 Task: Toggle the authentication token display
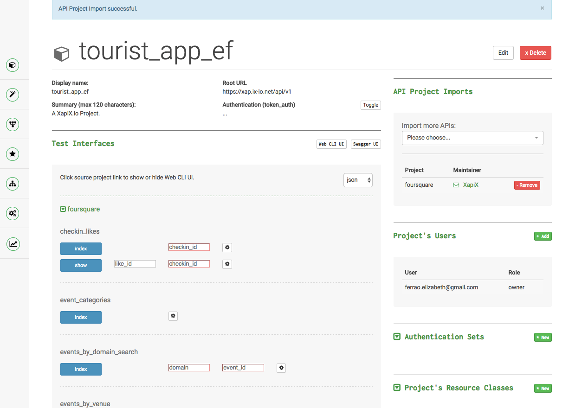pyautogui.click(x=370, y=105)
